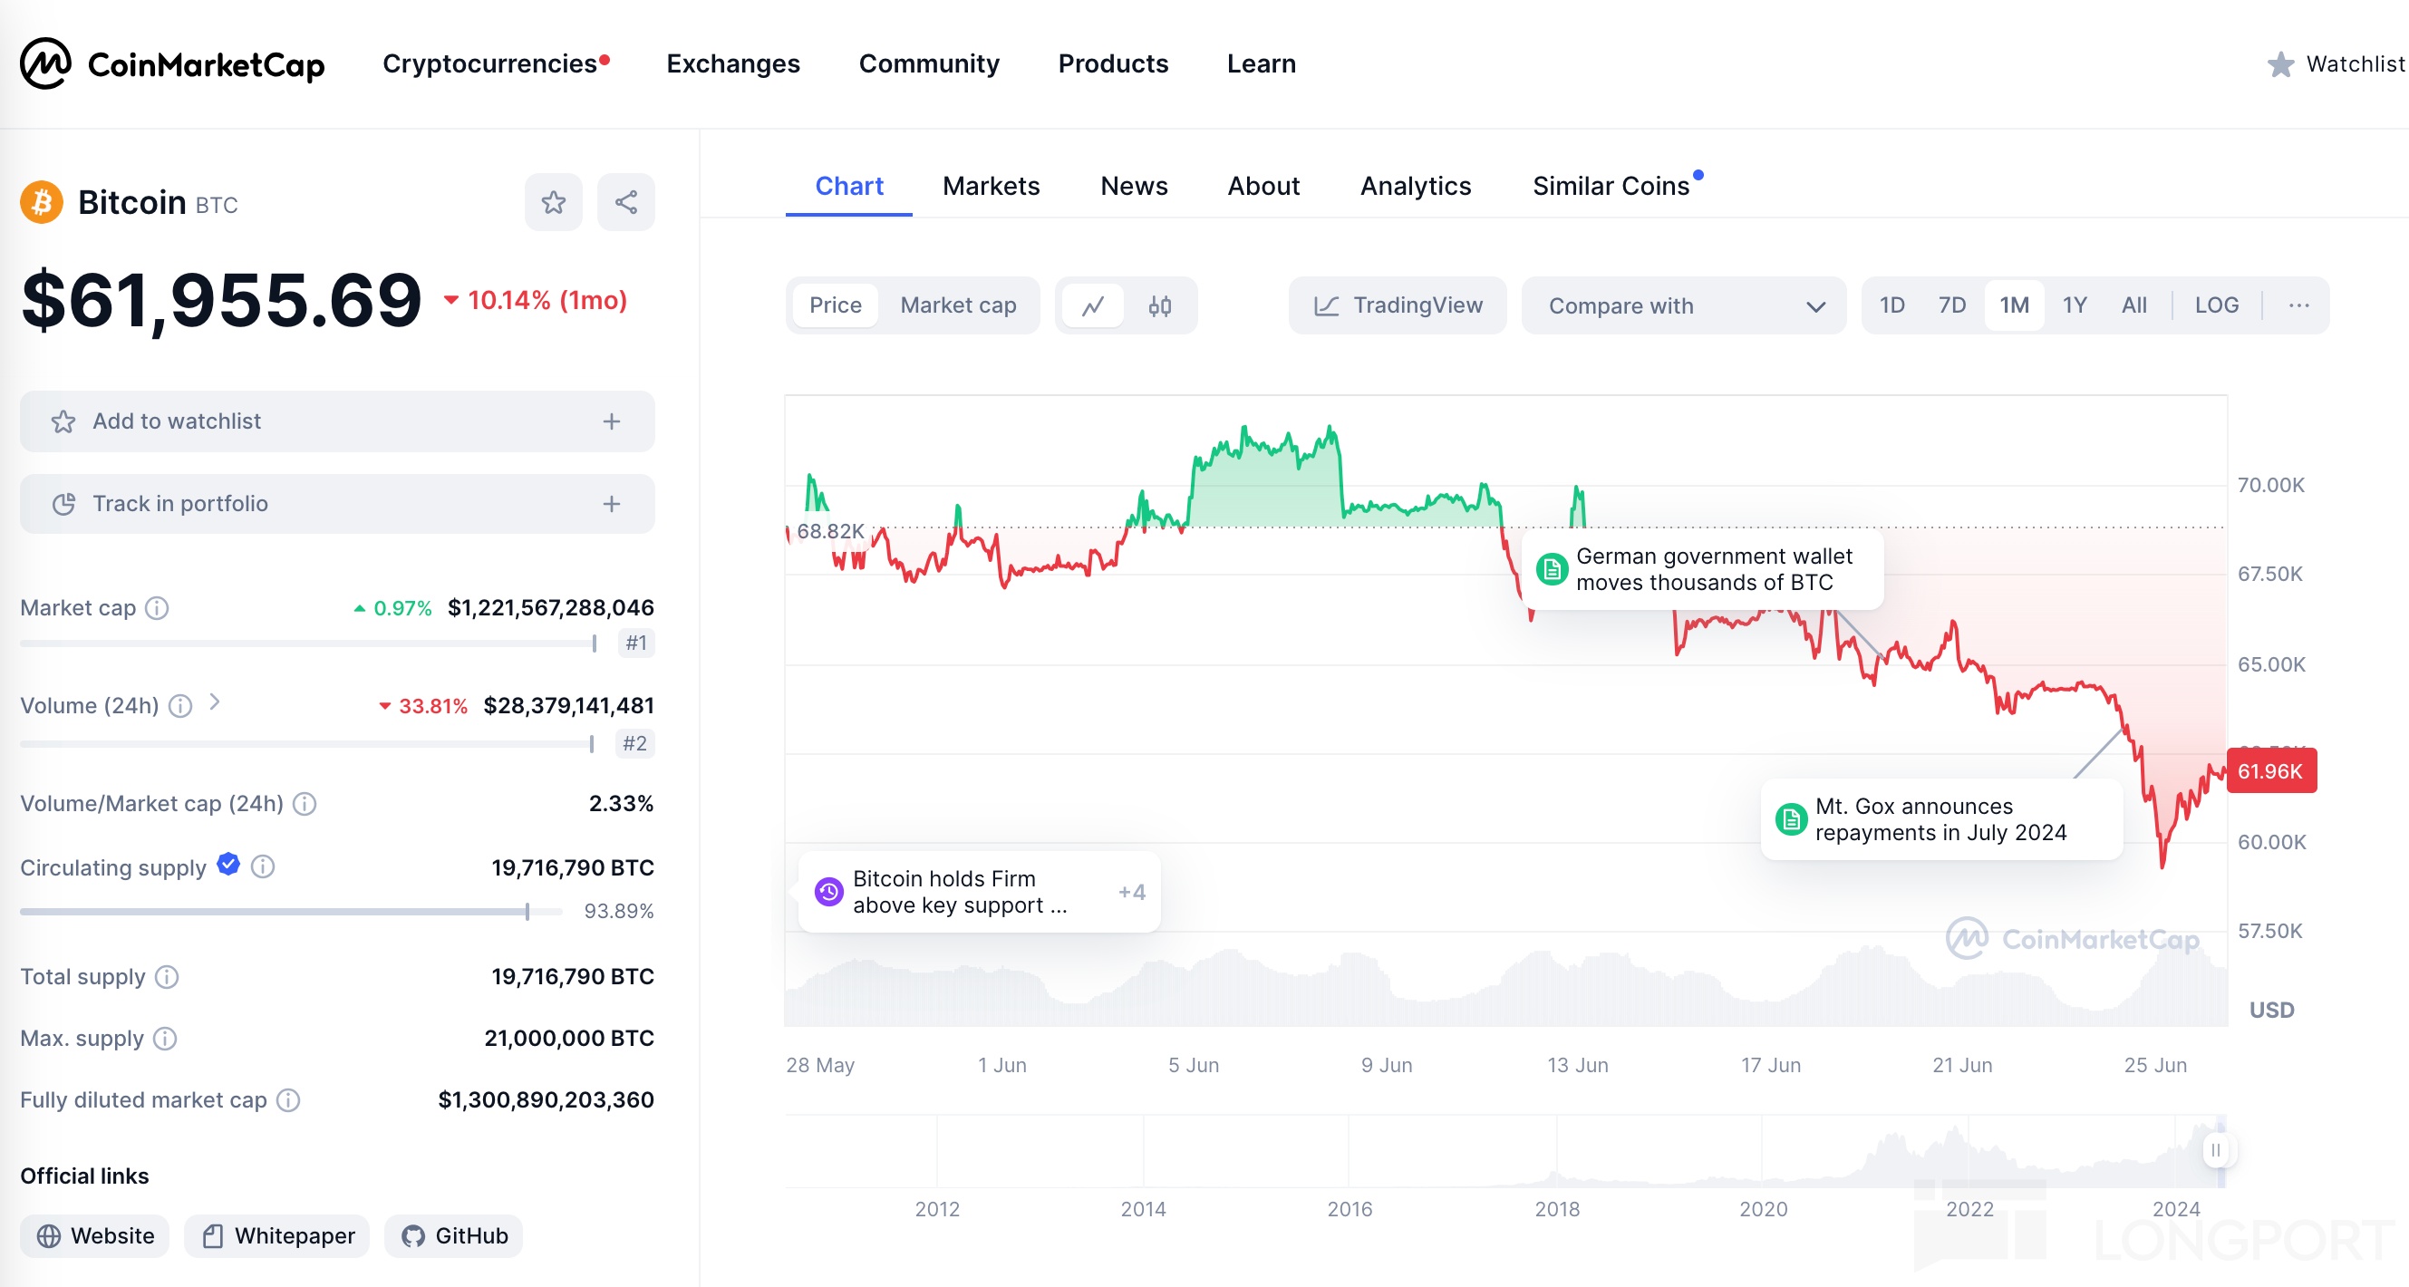The image size is (2409, 1287).
Task: Click the Track in portfolio button
Action: point(337,504)
